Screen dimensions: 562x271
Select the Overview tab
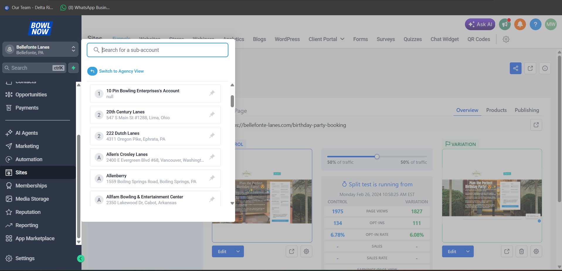pyautogui.click(x=467, y=110)
